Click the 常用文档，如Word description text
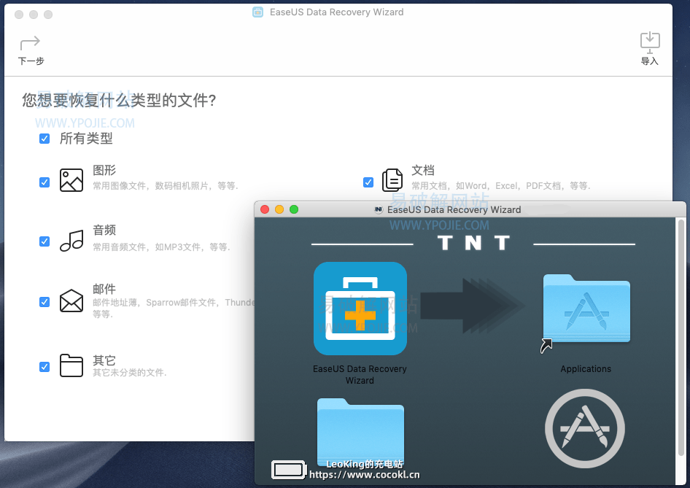Image resolution: width=690 pixels, height=488 pixels. click(x=501, y=186)
